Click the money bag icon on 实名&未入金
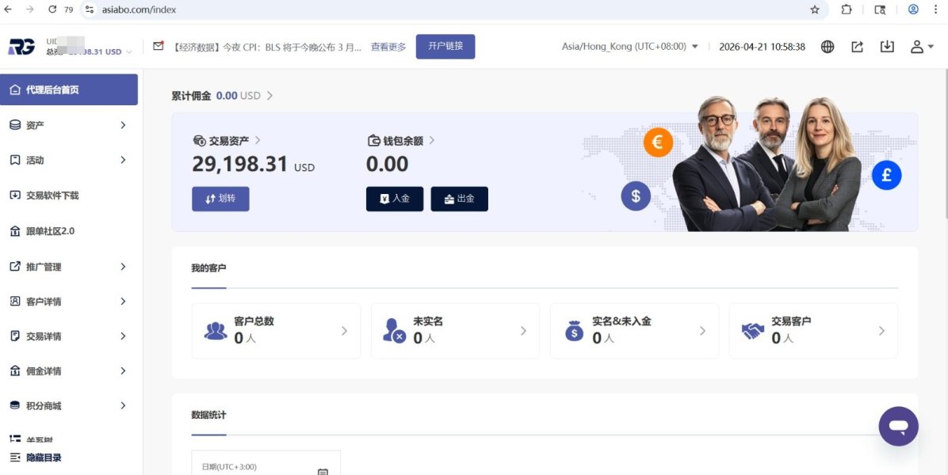 tap(574, 331)
